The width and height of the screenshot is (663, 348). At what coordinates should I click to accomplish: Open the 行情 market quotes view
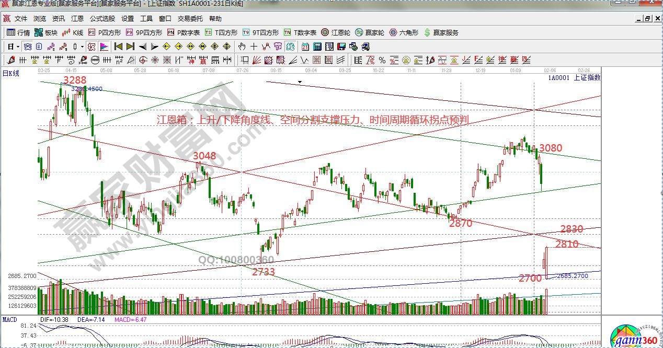tap(18, 32)
